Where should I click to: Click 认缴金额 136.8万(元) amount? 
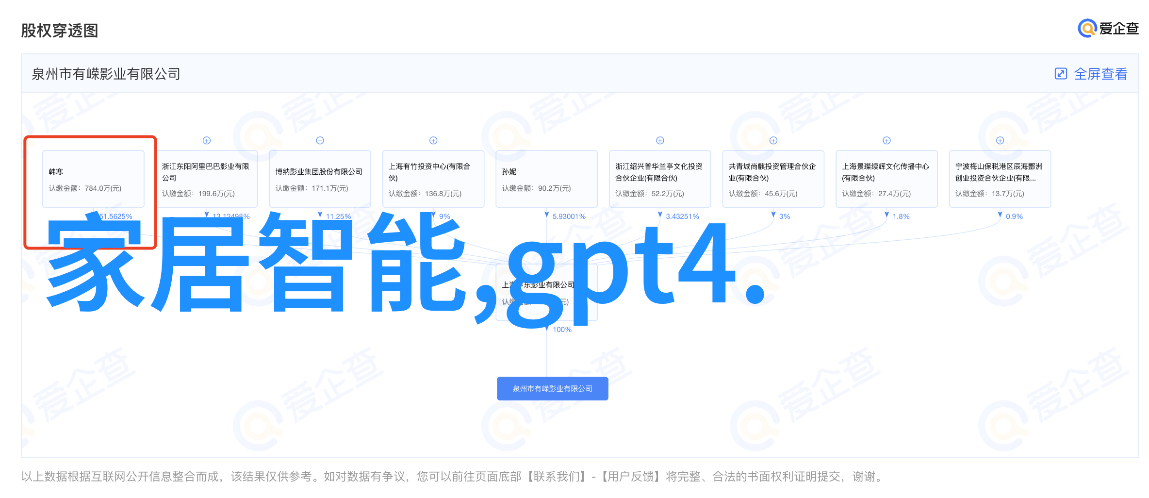[425, 194]
